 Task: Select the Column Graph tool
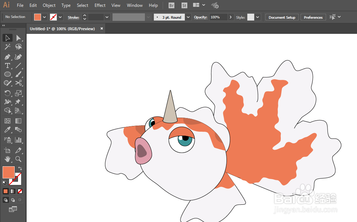click(x=18, y=140)
